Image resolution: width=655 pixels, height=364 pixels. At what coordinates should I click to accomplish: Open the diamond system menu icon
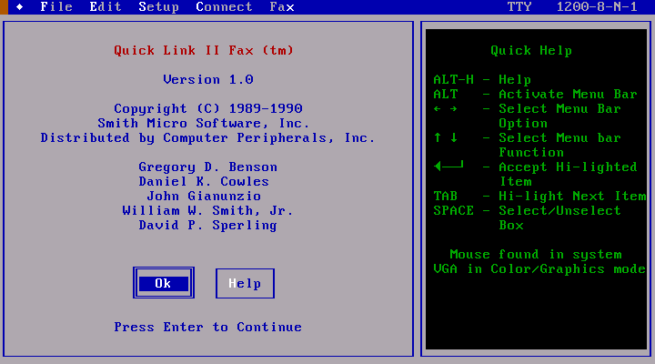pyautogui.click(x=19, y=6)
